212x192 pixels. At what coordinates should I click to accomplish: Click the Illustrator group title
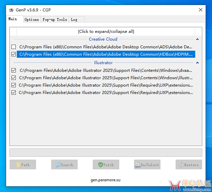(103, 63)
